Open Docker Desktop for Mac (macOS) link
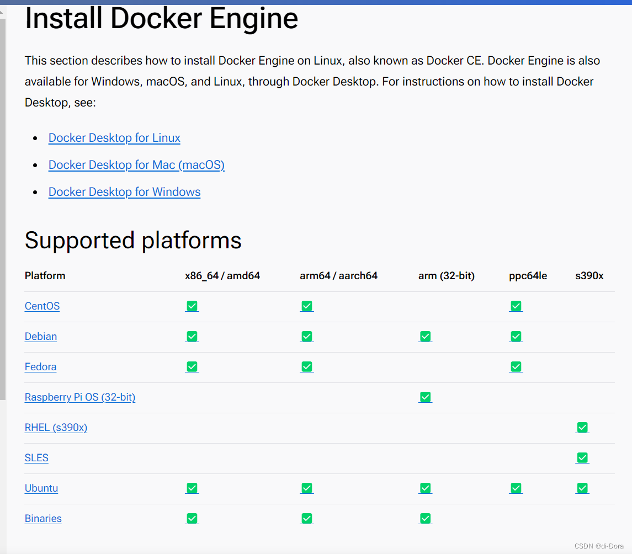Image resolution: width=632 pixels, height=554 pixels. (x=136, y=165)
